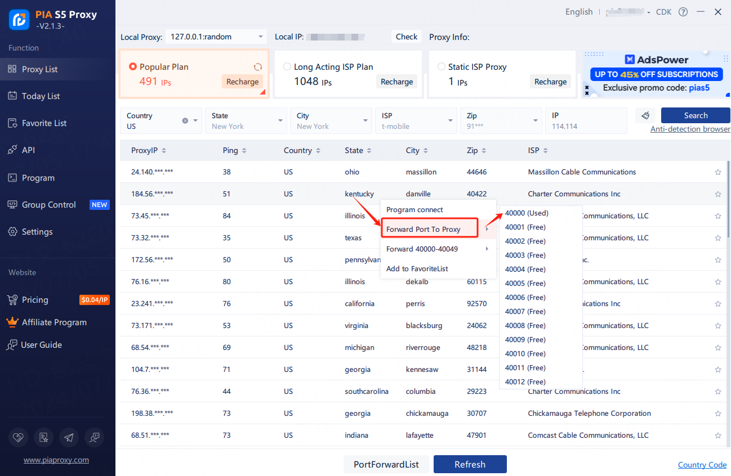Viewport: 731px width, 476px height.
Task: Open the Local Proxy 127.0.0.1:random dropdown
Action: click(x=216, y=37)
